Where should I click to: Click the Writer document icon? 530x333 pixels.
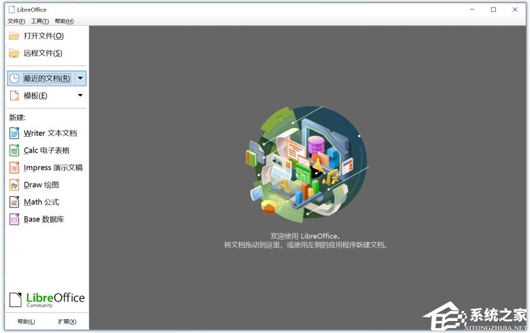pyautogui.click(x=14, y=133)
